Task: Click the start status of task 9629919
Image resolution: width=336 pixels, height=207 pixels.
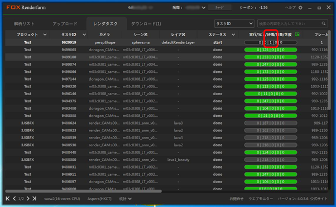Action: 218,42
